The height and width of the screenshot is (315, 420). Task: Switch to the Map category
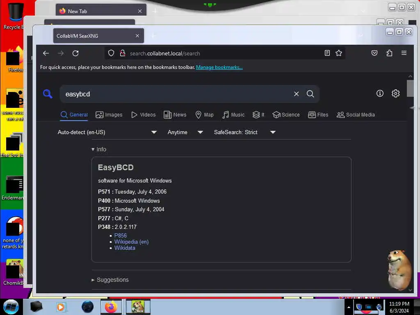tap(204, 115)
